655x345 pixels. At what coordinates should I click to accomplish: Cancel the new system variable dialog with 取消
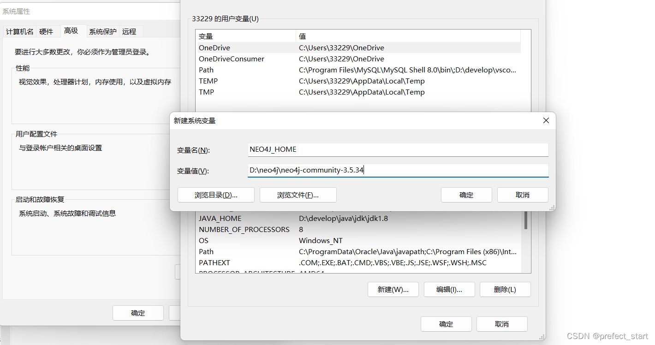click(x=523, y=195)
